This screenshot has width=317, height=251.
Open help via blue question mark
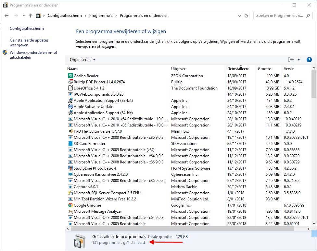click(x=309, y=60)
